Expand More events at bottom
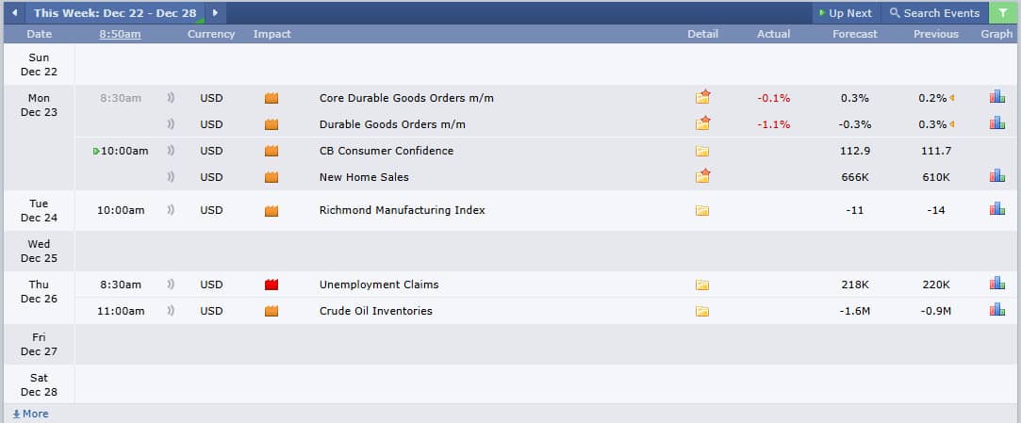1021x423 pixels. 30,414
